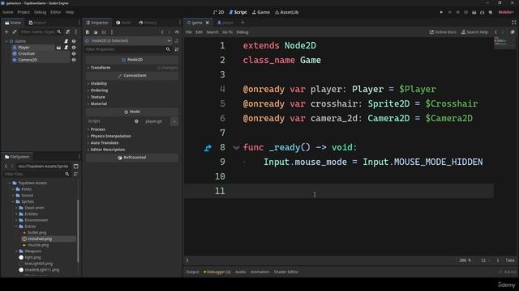This screenshot has height=291, width=519.
Task: Add a new child node in Scene dock
Action: point(6,32)
